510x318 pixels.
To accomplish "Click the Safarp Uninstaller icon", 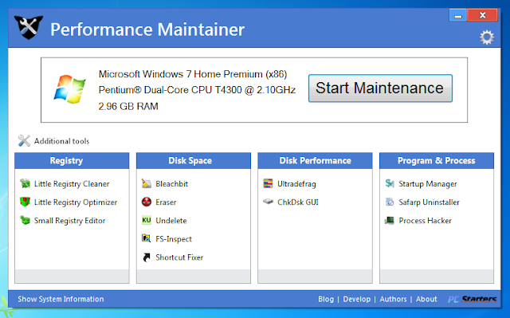I will click(x=390, y=202).
